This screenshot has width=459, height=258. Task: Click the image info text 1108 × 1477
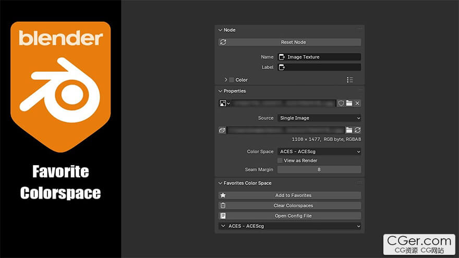306,139
